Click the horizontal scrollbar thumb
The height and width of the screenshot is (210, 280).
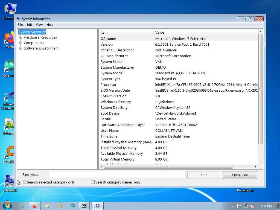[x=168, y=167]
